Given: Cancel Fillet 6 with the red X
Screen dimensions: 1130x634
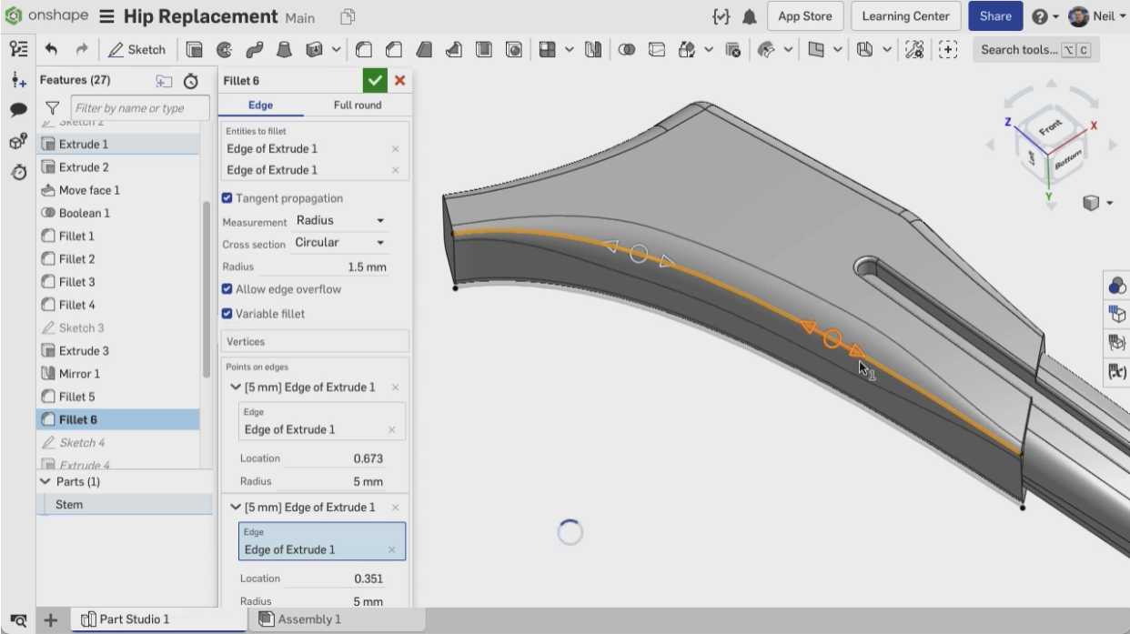Looking at the screenshot, I should tap(399, 81).
